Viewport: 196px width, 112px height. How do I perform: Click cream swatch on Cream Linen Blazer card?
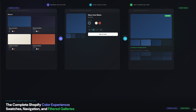(12, 49)
